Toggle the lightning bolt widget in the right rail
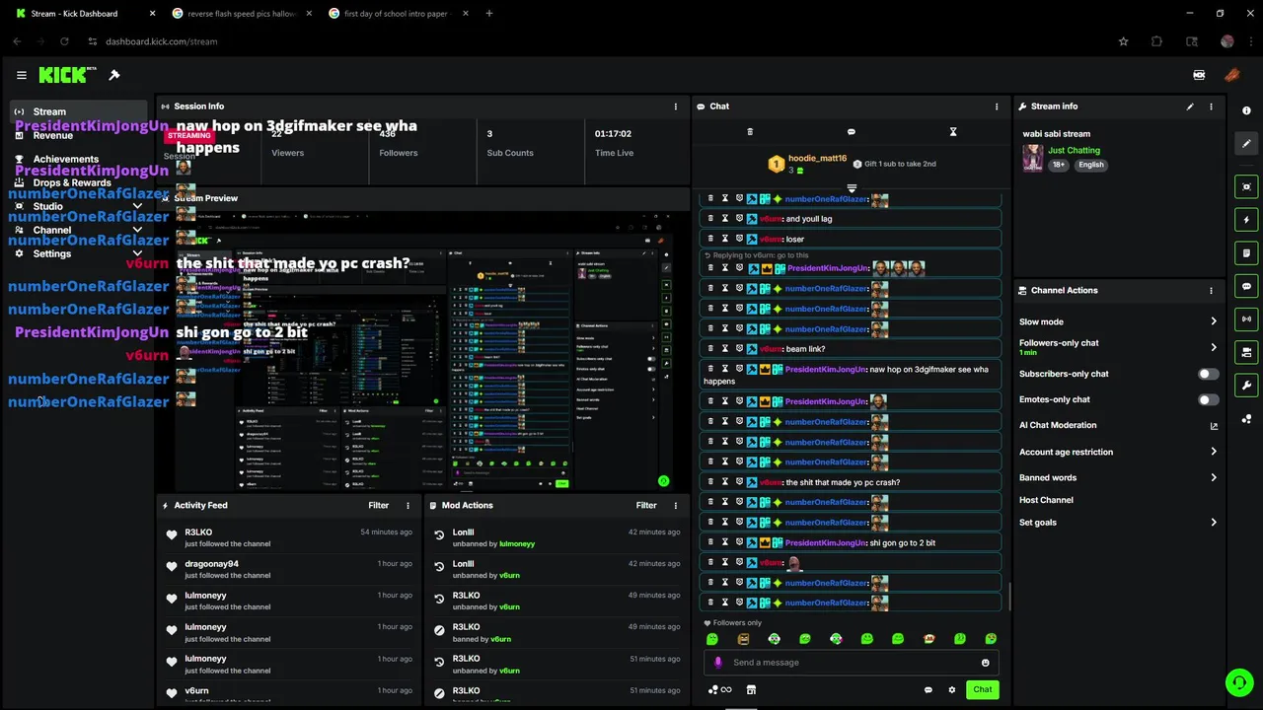The image size is (1263, 710). point(1246,220)
